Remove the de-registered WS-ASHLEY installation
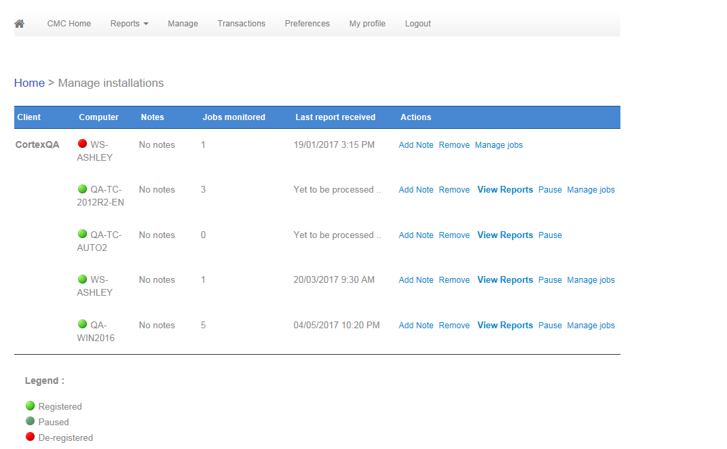 pos(454,145)
